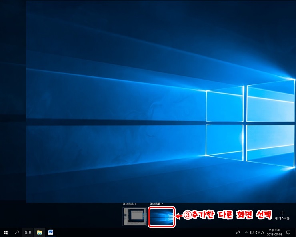Add a new desktop with 새 데스크톱 plus
The height and width of the screenshot is (237, 296).
(x=282, y=215)
